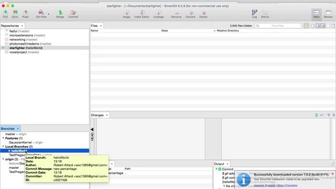
Task: Sync the repository using the Sync icon
Action: (15, 14)
